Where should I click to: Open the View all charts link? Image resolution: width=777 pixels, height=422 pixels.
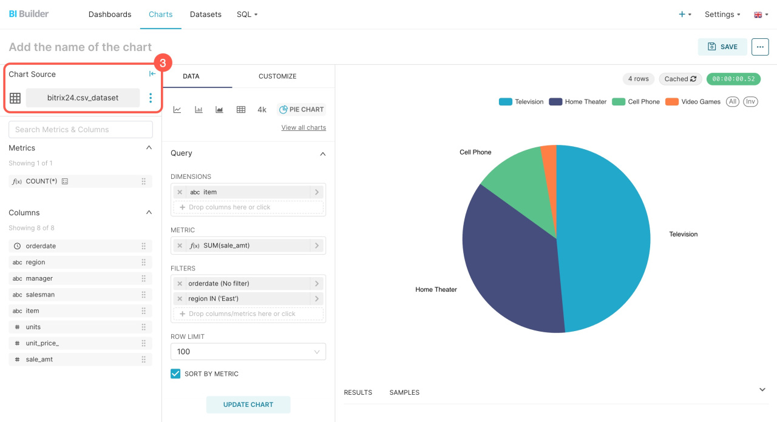[304, 128]
